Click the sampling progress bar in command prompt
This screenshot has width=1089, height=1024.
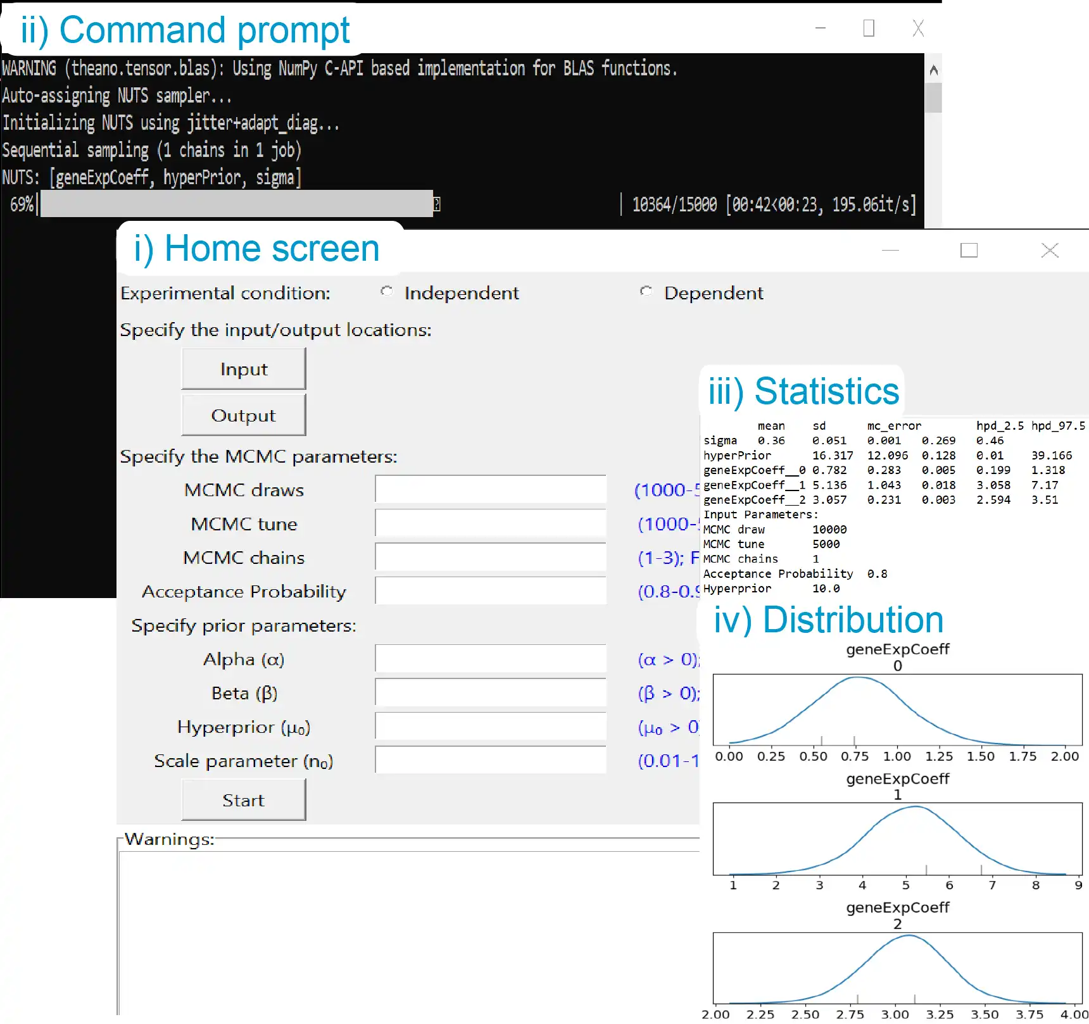pos(237,204)
